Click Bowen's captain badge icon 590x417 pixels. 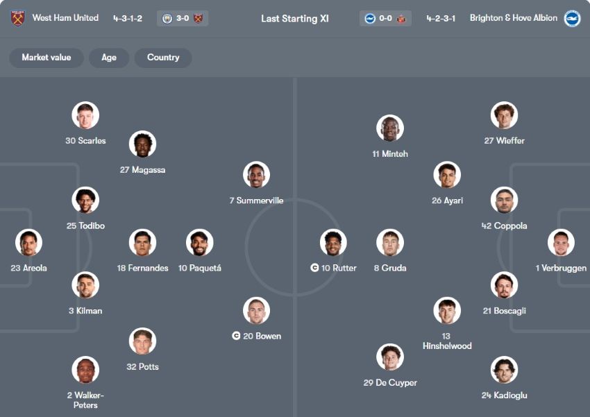236,336
